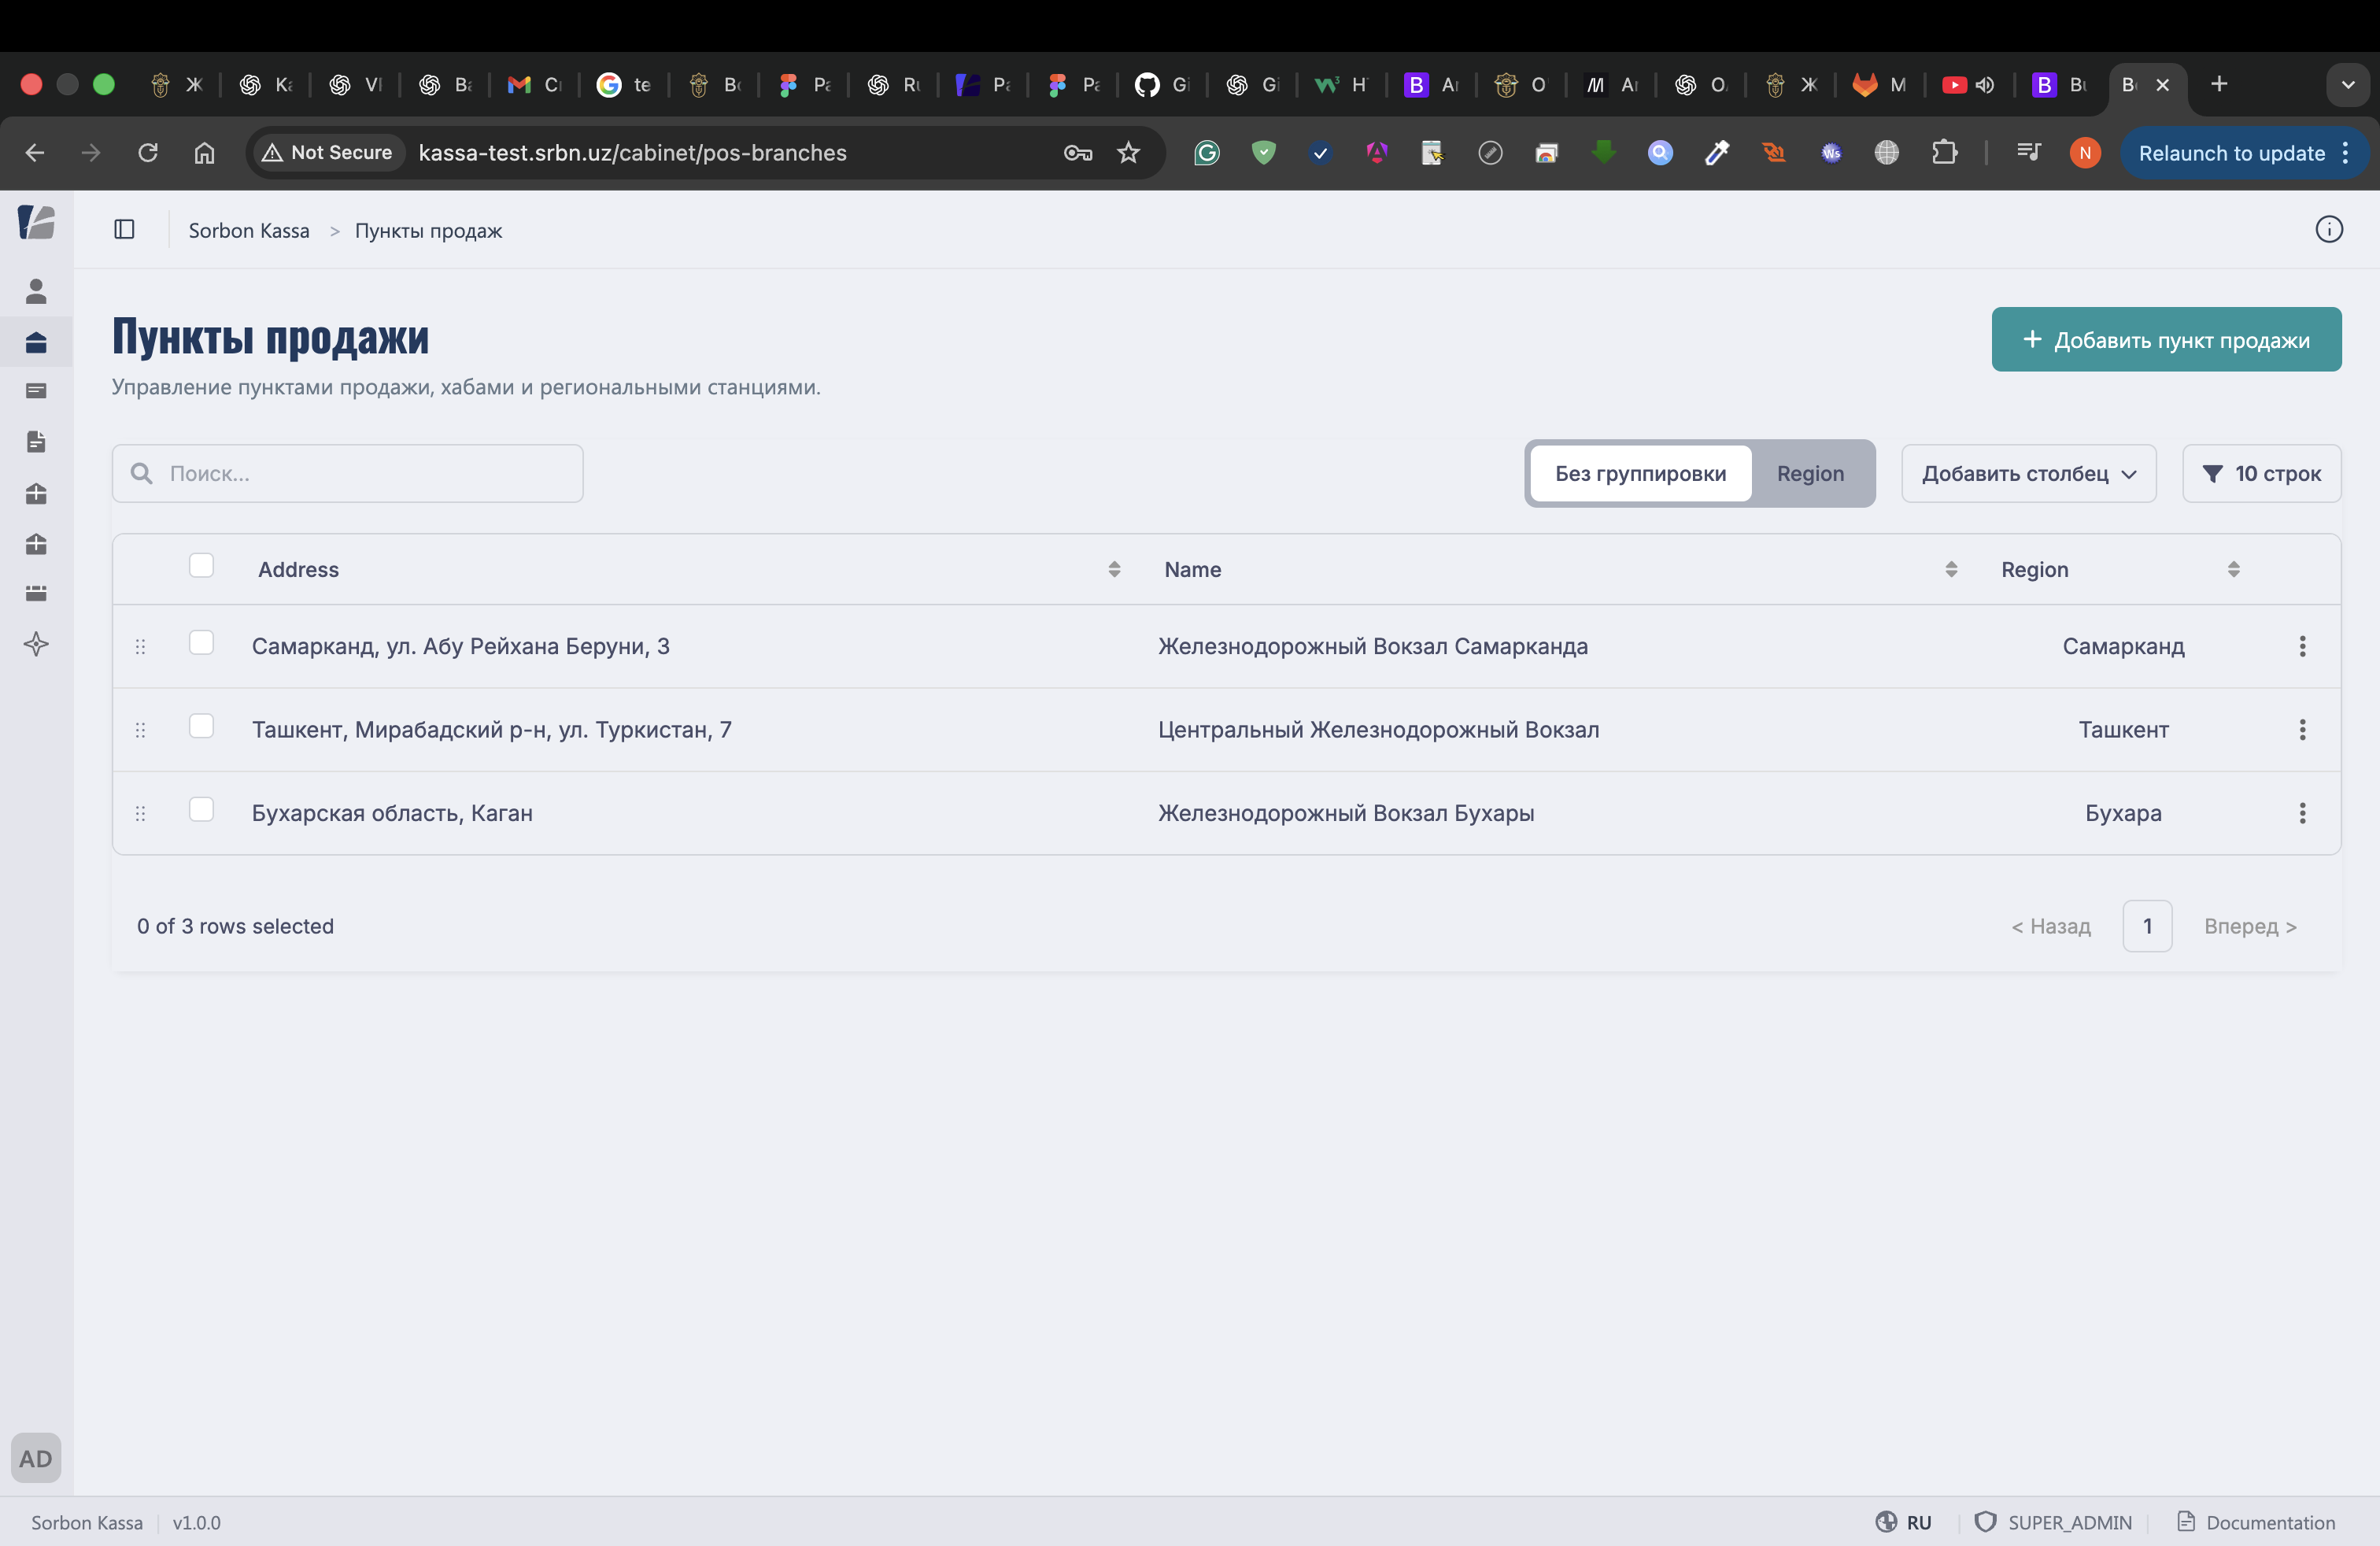Click the info circle icon top right
2380x1546 pixels.
[x=2328, y=230]
